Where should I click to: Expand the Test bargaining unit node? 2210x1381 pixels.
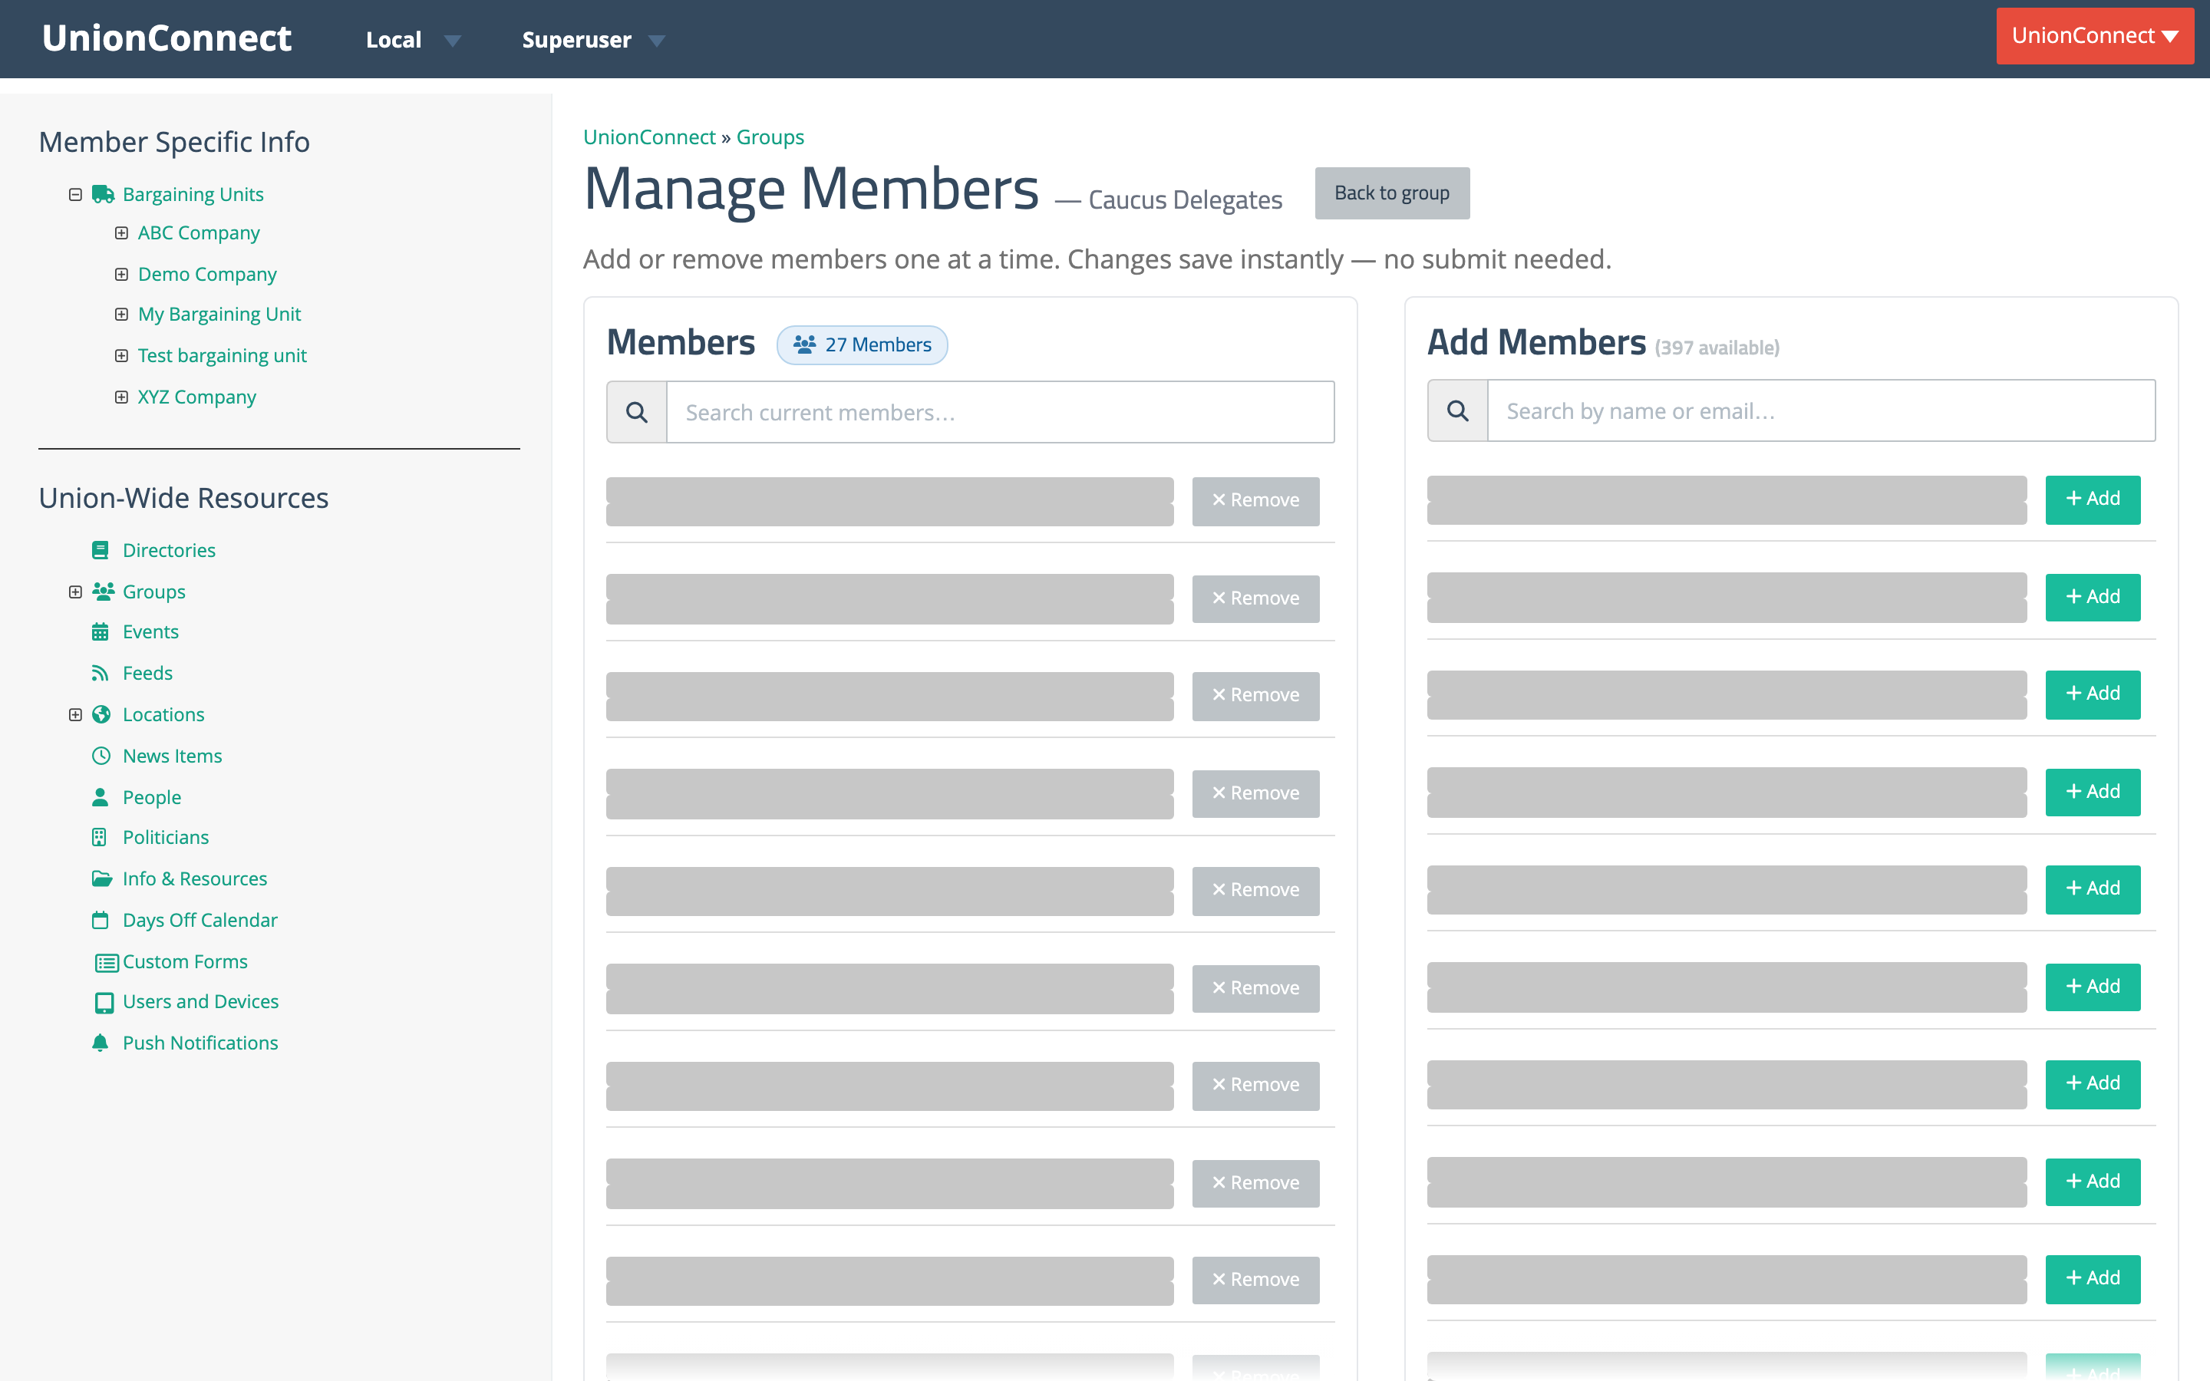click(121, 355)
